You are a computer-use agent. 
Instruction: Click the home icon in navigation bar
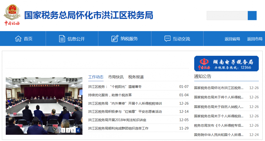click(x=18, y=39)
